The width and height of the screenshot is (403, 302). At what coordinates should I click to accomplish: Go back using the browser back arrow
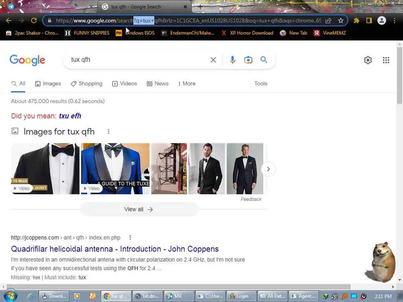pos(9,20)
